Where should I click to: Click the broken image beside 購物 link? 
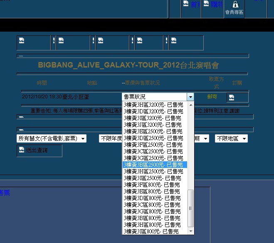(x=206, y=4)
